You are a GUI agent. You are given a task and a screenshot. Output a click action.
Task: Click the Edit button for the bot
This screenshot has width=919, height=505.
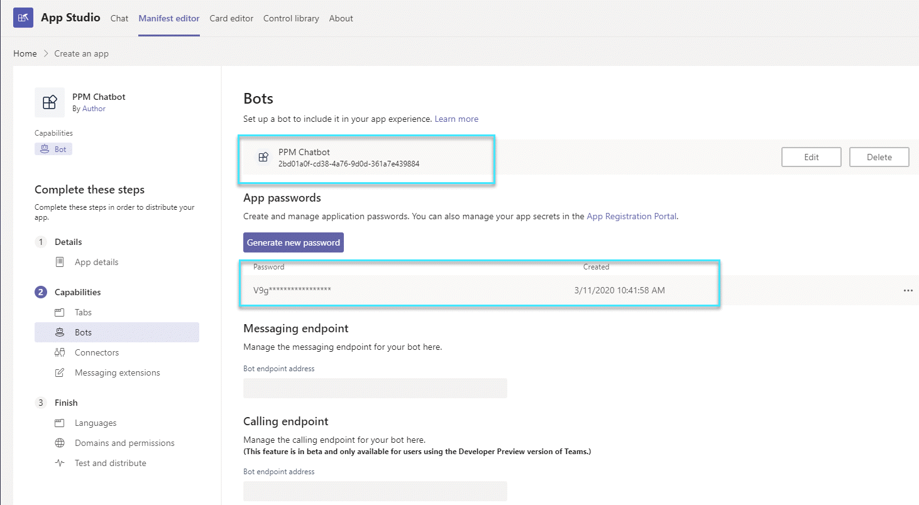tap(812, 157)
